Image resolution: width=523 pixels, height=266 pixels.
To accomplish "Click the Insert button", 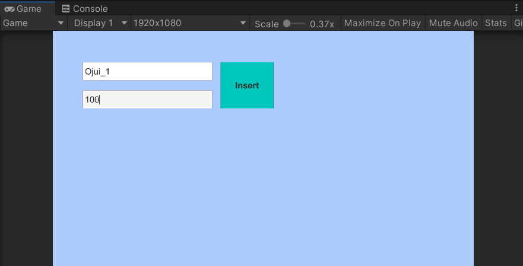I will [x=247, y=85].
